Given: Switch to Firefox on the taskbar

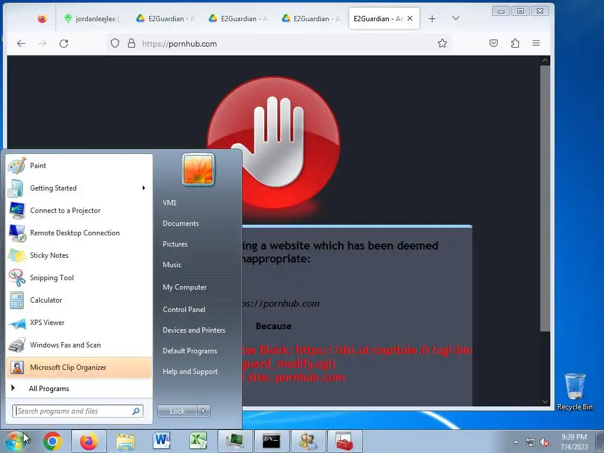Looking at the screenshot, I should (88, 441).
